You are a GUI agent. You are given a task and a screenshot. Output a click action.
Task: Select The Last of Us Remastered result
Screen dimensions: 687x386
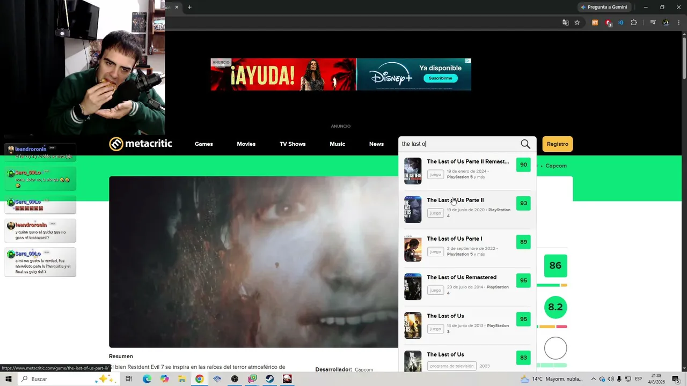467,287
